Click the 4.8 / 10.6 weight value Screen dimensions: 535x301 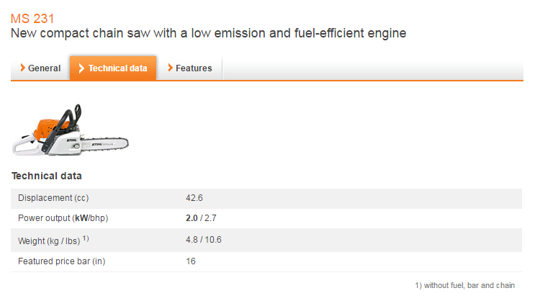204,240
